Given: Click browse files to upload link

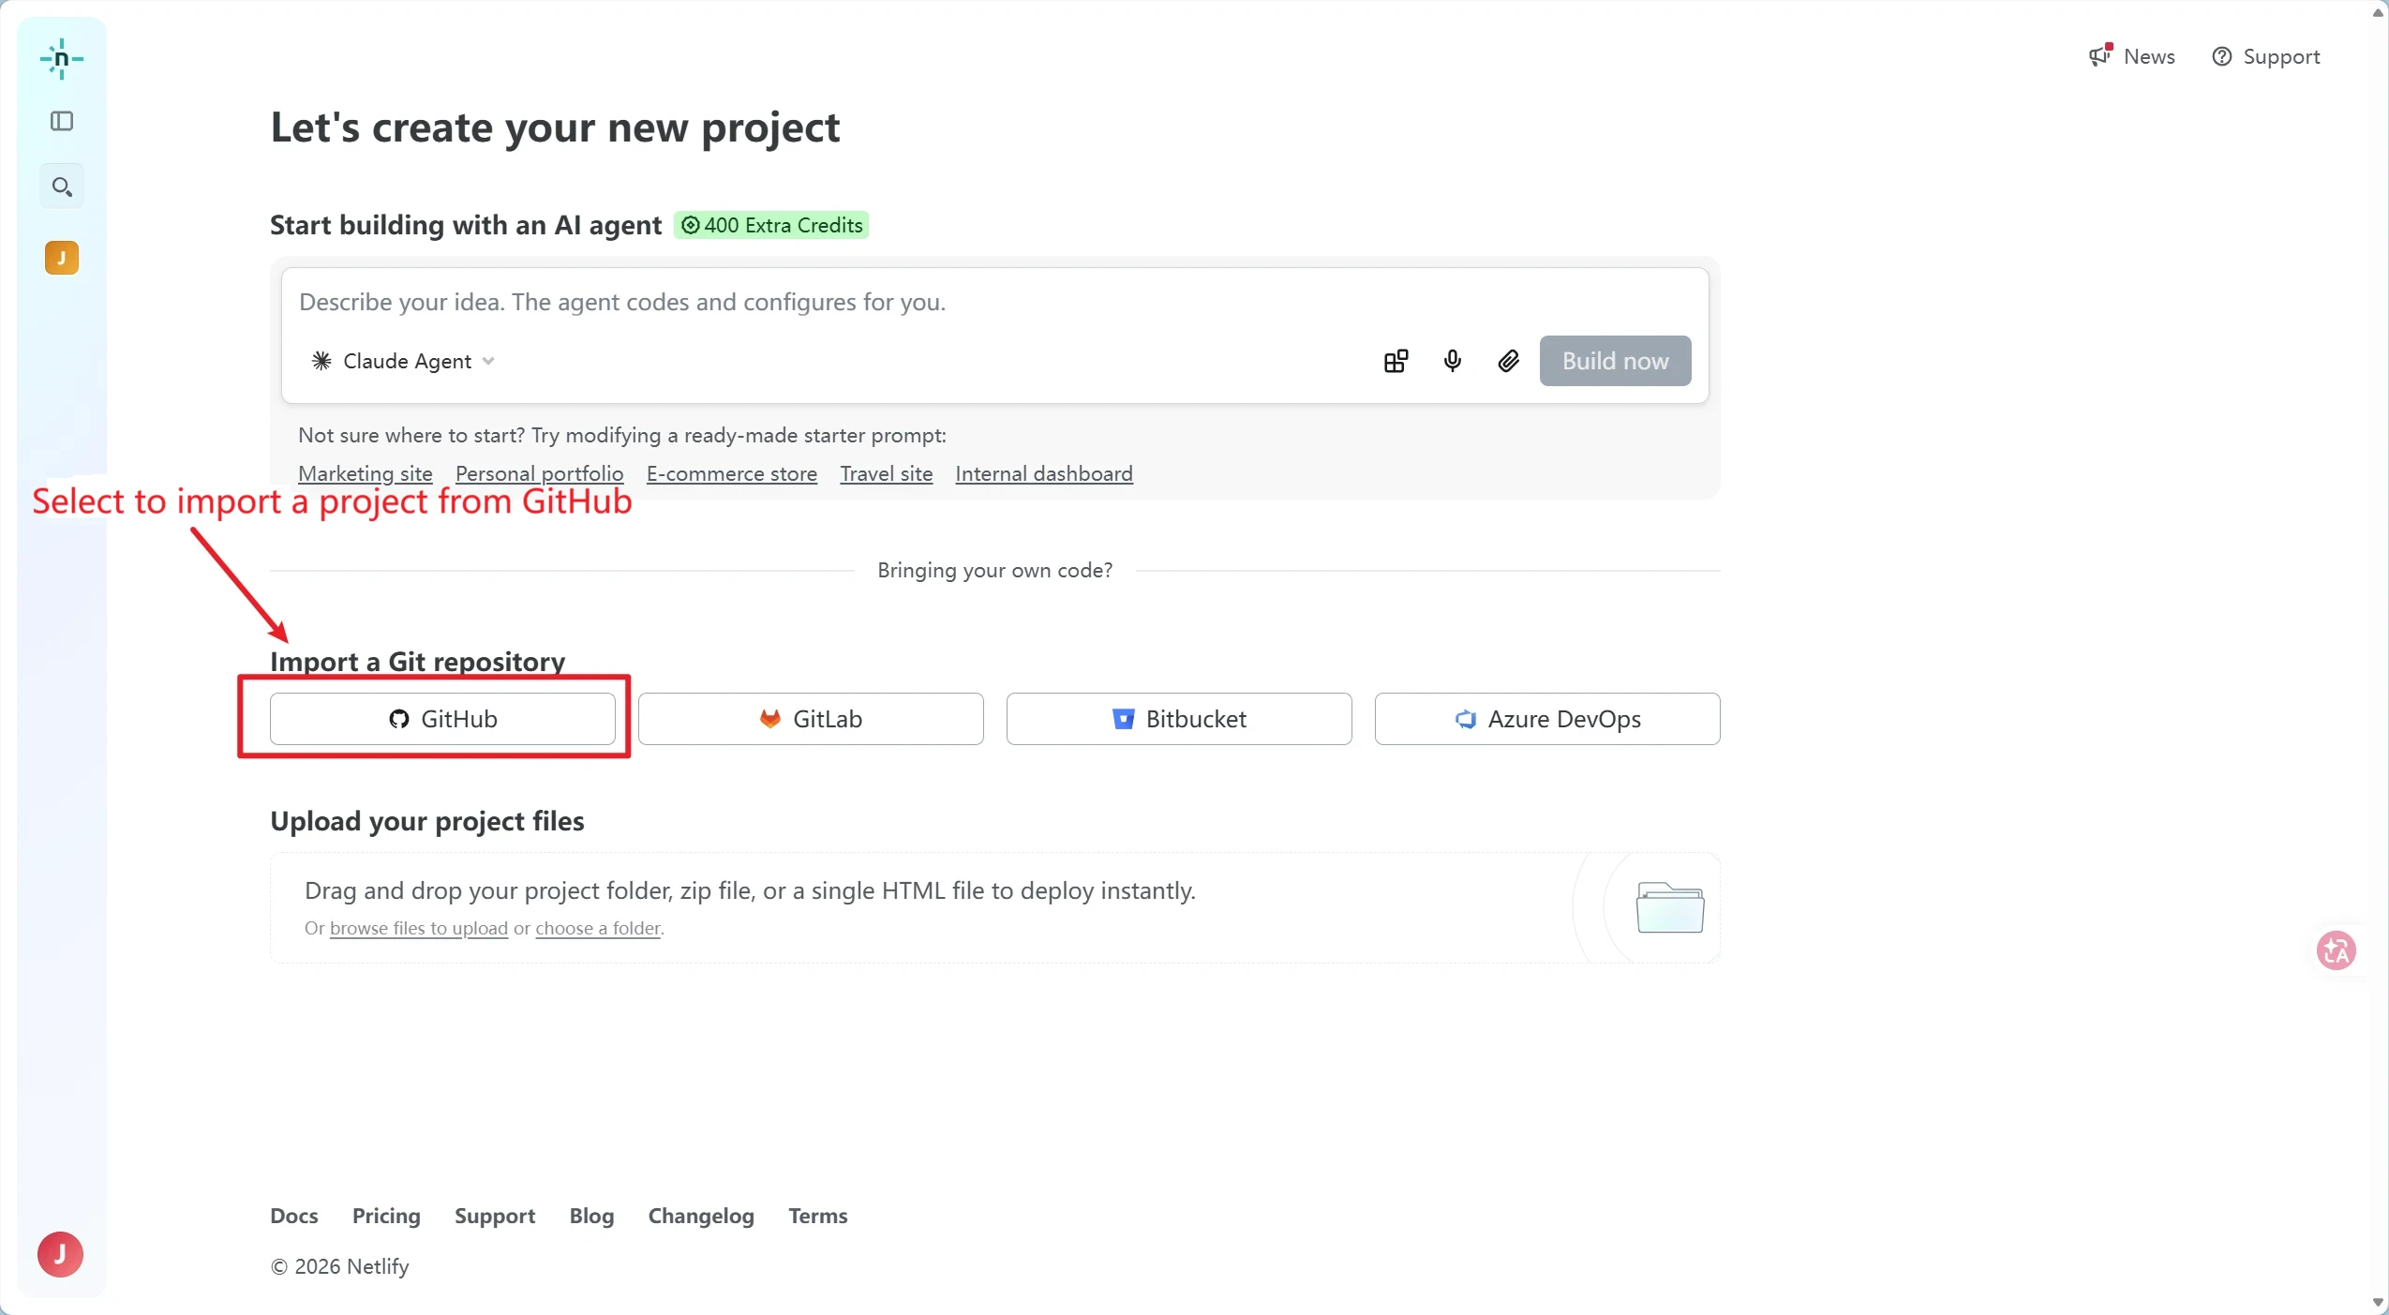Looking at the screenshot, I should (419, 928).
